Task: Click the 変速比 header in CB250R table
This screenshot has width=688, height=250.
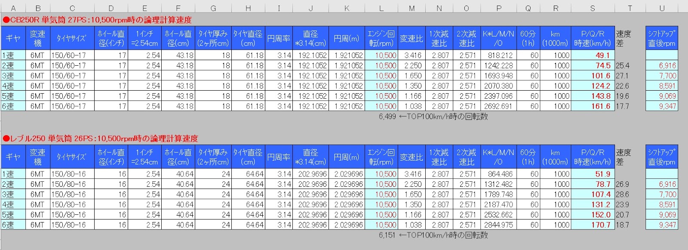Action: click(412, 38)
